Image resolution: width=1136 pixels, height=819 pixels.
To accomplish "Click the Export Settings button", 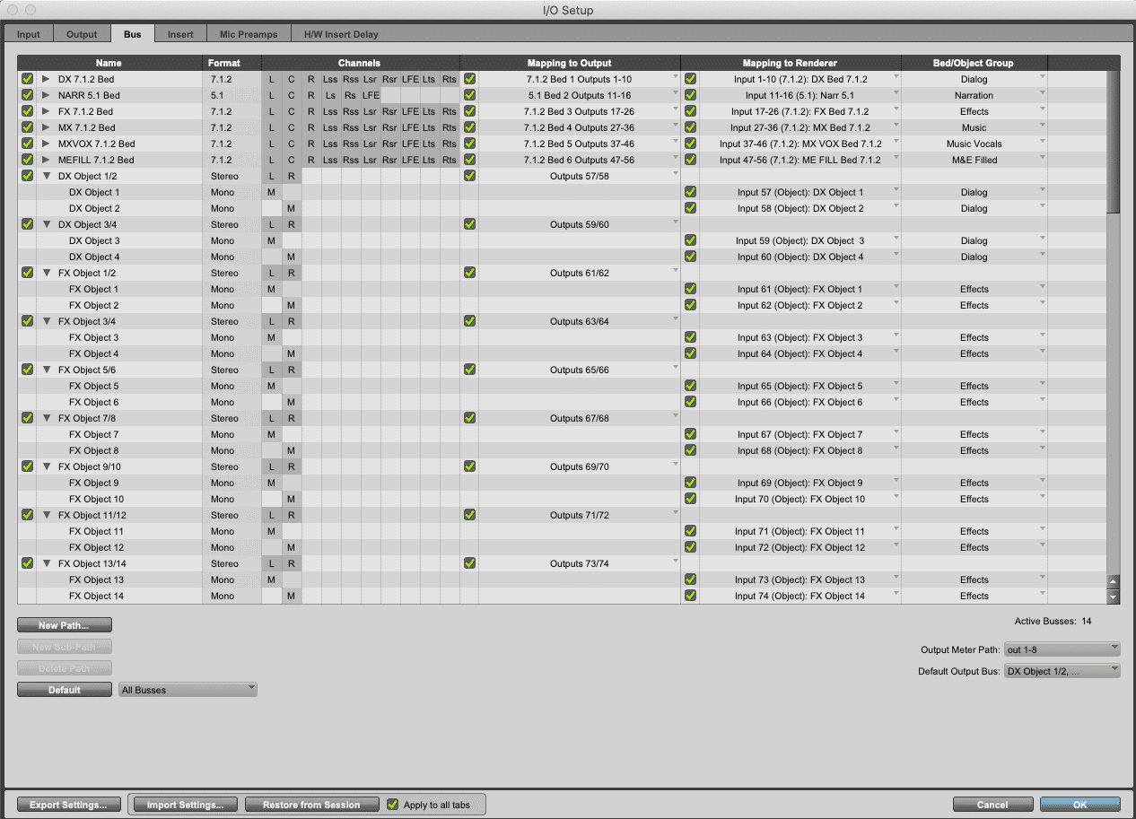I will (x=68, y=805).
